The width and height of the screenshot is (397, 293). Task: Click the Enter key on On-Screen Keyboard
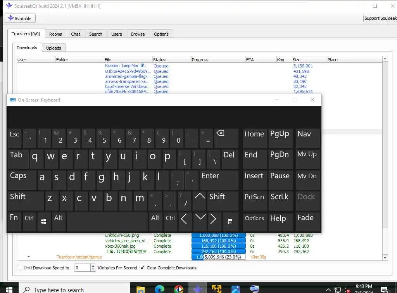click(219, 180)
